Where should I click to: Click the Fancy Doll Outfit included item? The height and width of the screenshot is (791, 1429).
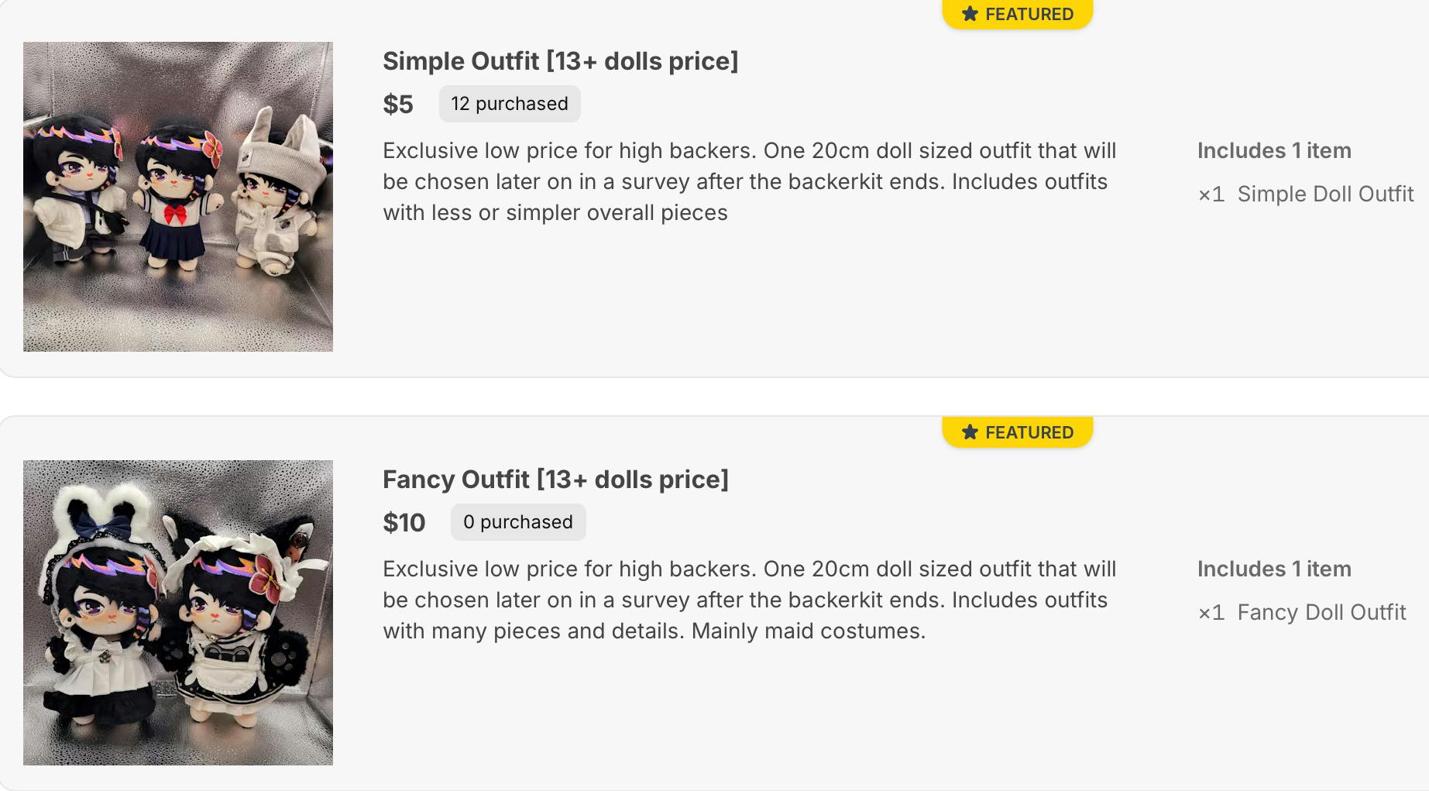(x=1321, y=612)
